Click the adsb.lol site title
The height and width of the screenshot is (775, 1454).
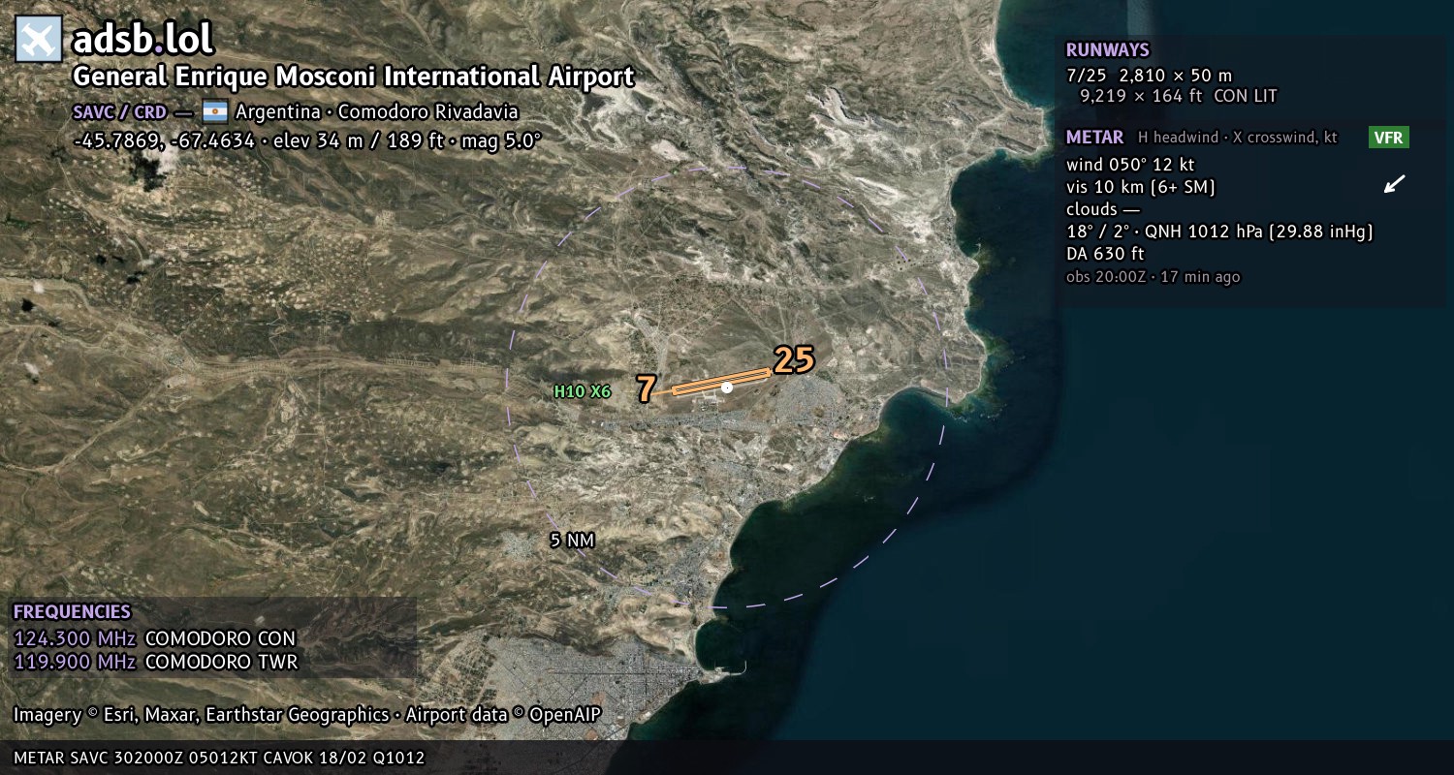(142, 40)
